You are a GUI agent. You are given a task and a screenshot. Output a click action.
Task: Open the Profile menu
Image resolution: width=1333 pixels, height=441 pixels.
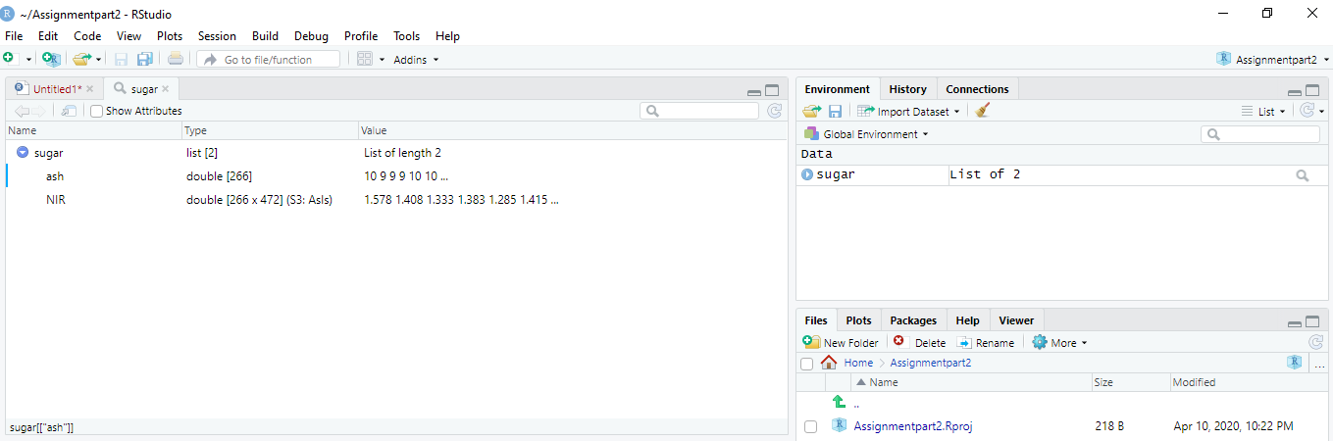(361, 36)
